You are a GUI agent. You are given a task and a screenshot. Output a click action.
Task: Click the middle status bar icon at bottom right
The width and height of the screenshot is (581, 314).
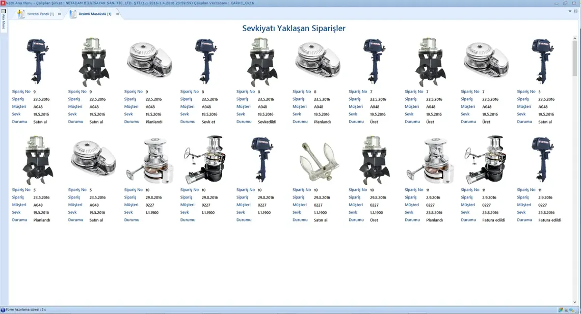(566, 310)
